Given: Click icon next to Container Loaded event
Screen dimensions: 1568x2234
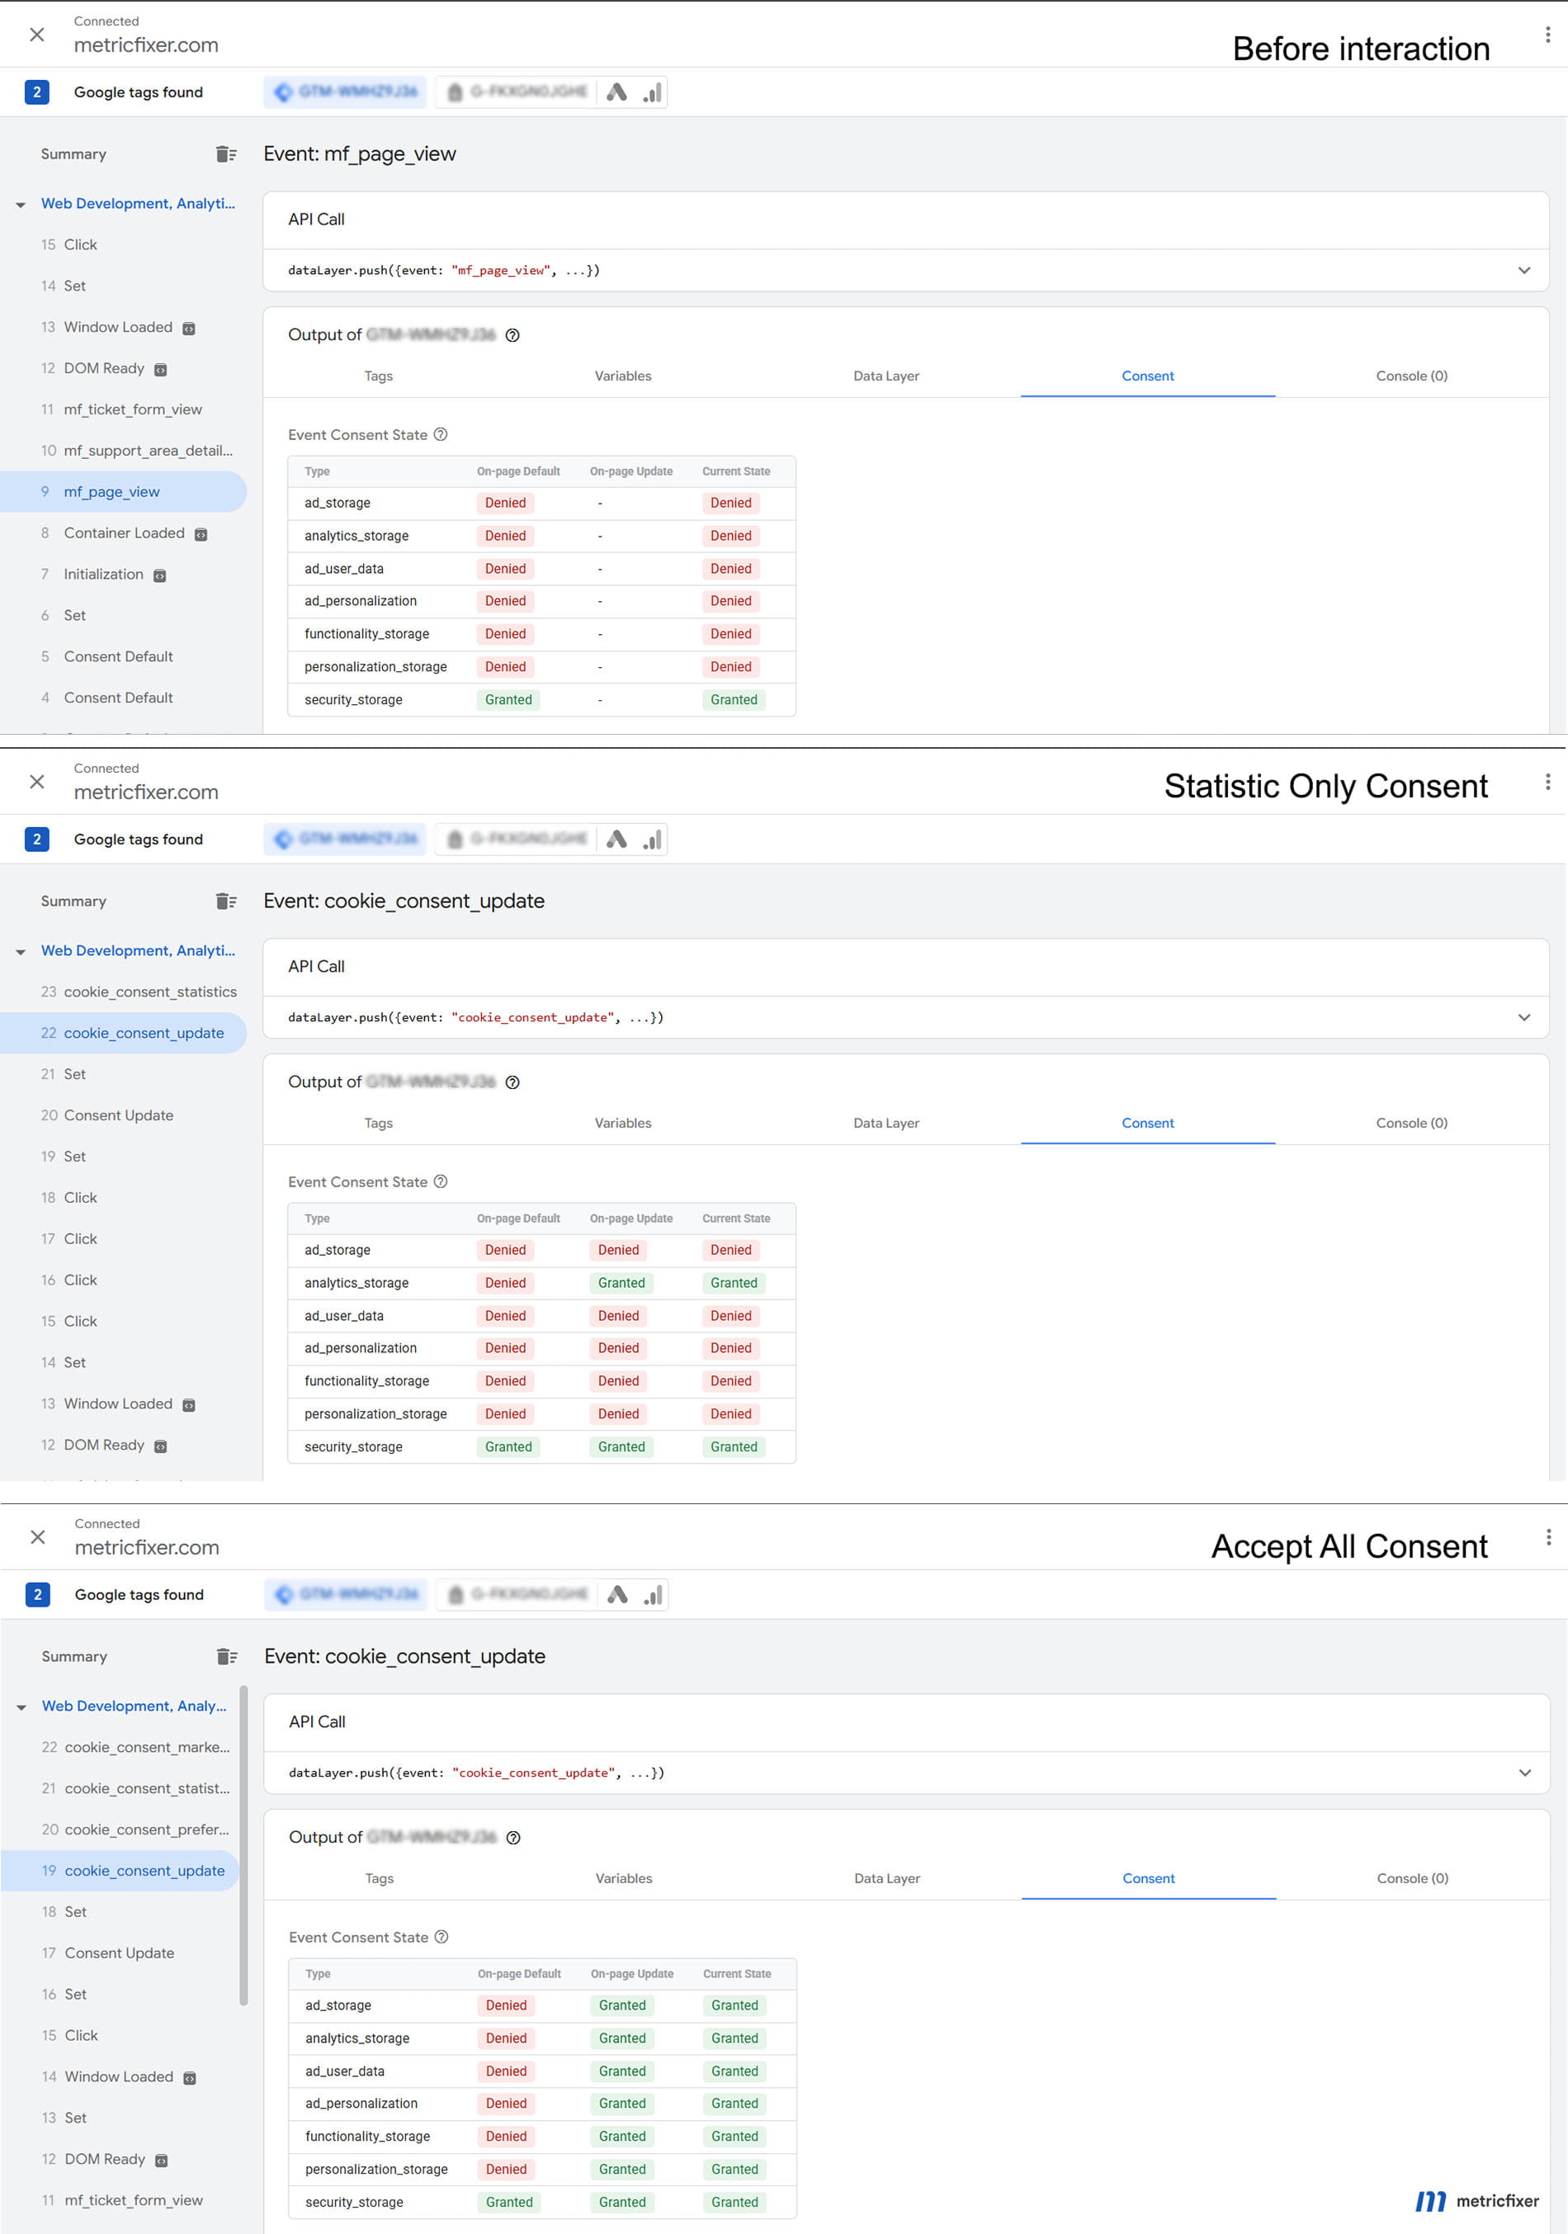Looking at the screenshot, I should (201, 534).
